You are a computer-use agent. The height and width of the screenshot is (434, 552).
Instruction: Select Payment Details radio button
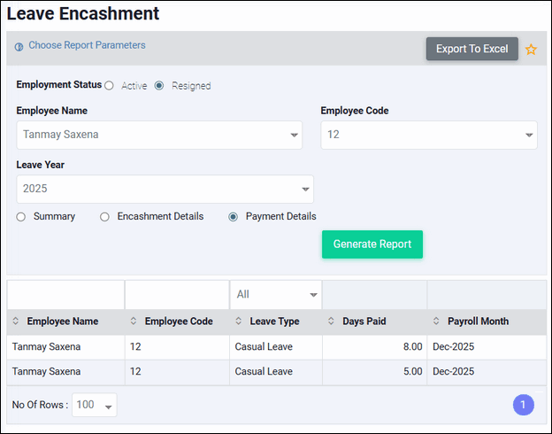[234, 216]
